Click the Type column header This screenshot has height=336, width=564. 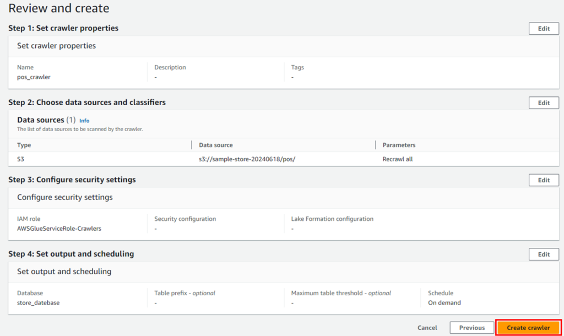tap(24, 145)
